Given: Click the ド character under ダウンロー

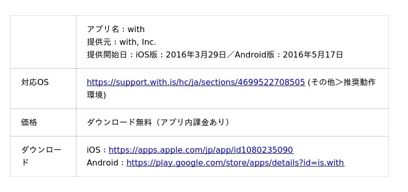Looking at the screenshot, I should pos(24,162).
